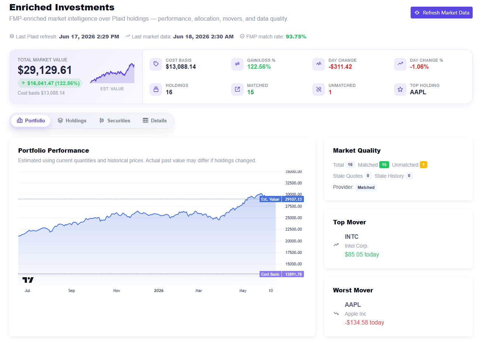Click the green $16,041.47 (122.56%) gain badge
This screenshot has height=343, width=483.
tap(50, 83)
